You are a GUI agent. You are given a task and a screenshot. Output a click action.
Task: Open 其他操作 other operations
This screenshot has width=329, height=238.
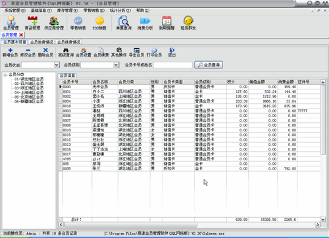(x=119, y=53)
